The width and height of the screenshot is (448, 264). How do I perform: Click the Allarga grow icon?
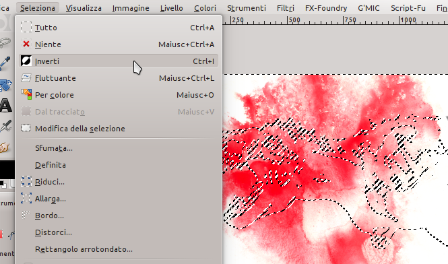(x=26, y=198)
